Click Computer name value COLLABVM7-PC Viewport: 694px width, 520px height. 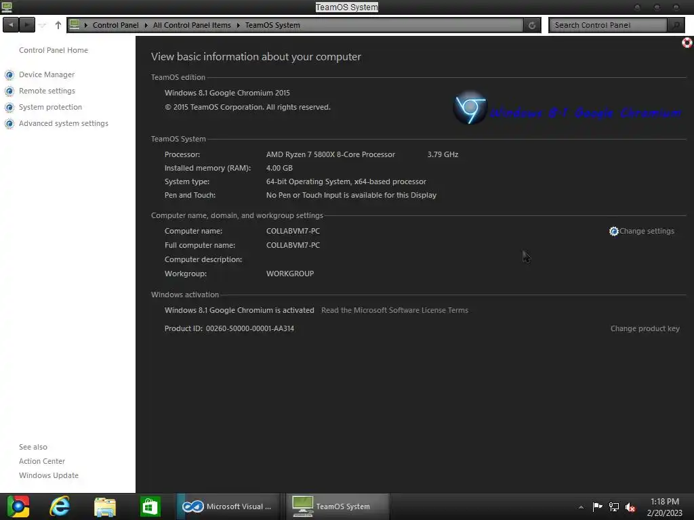pyautogui.click(x=293, y=232)
